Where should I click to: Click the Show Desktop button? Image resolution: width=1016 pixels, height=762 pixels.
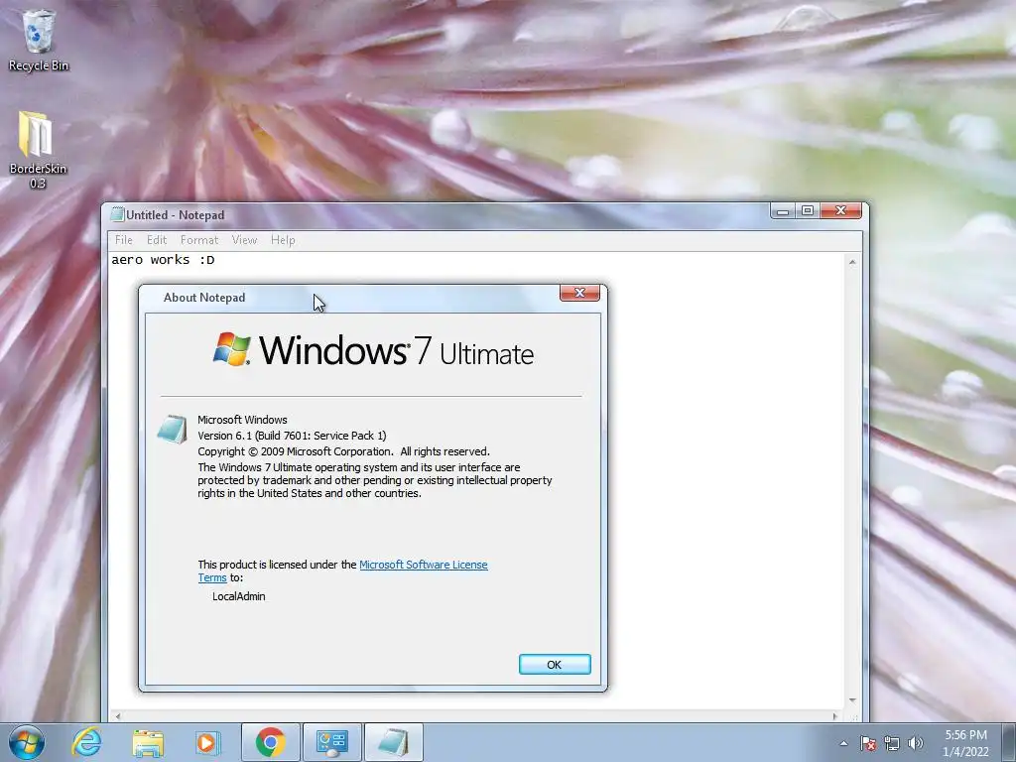coord(1009,742)
